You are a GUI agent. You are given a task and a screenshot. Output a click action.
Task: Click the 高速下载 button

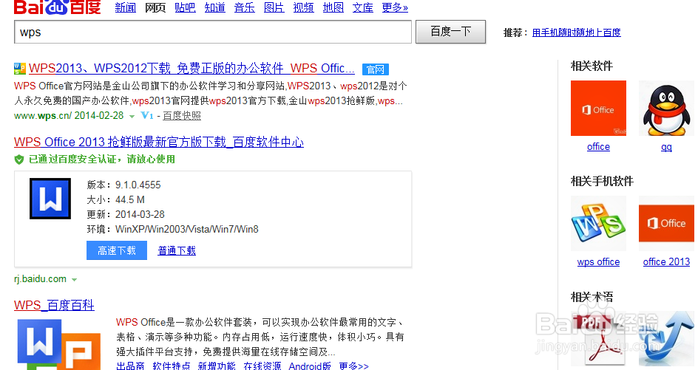pos(117,251)
